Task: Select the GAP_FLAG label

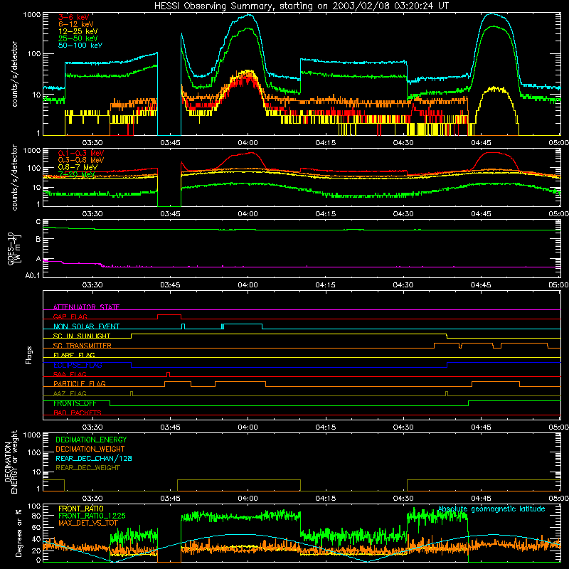Action: pyautogui.click(x=70, y=317)
